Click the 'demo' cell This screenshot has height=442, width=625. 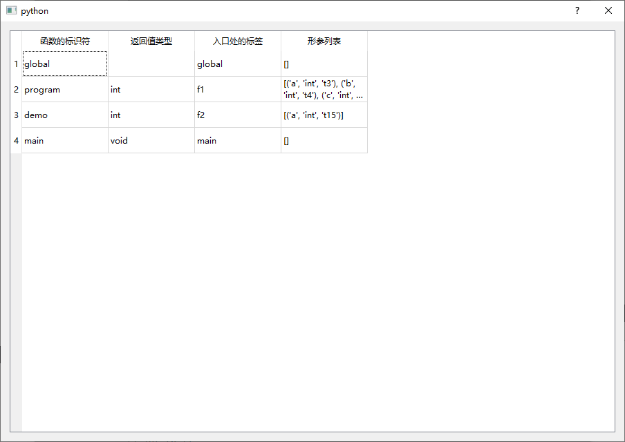(65, 115)
